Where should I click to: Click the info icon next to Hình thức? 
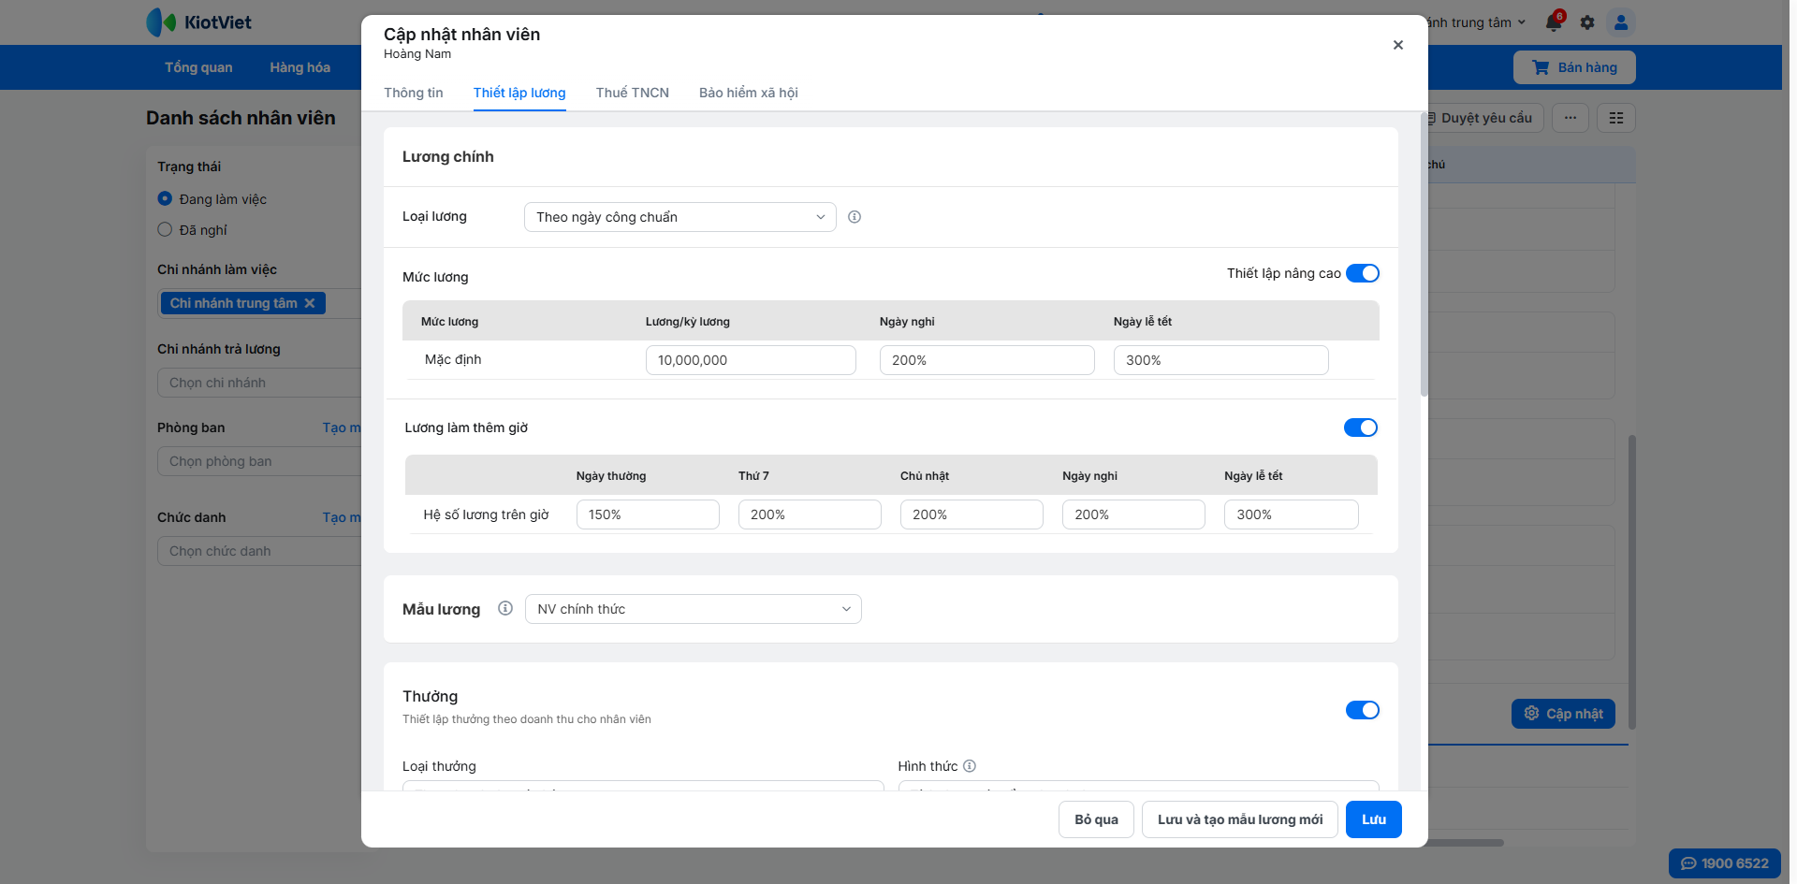click(x=970, y=766)
